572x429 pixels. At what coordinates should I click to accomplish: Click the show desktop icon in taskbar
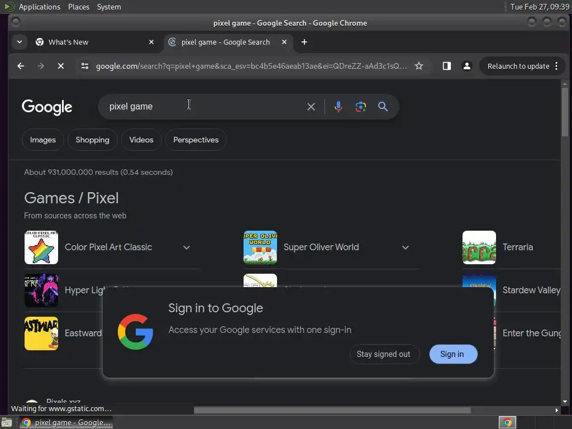7,422
